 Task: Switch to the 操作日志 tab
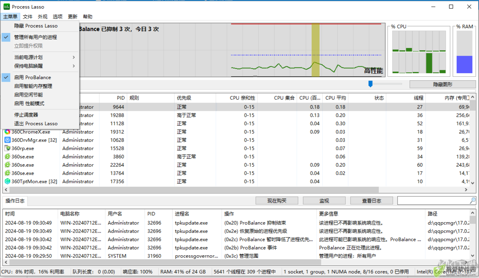click(15, 201)
